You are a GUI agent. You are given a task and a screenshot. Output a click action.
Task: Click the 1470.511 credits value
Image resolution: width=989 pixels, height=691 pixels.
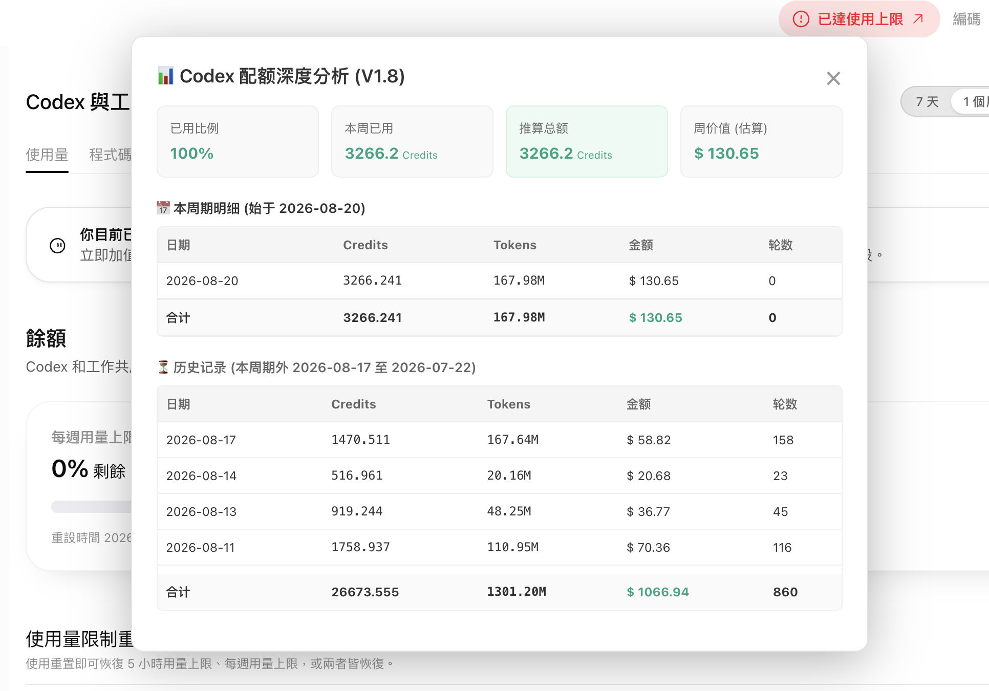point(360,440)
